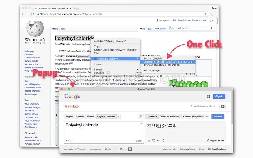Select Japanese target language button
The image size is (253, 158).
tap(152, 117)
